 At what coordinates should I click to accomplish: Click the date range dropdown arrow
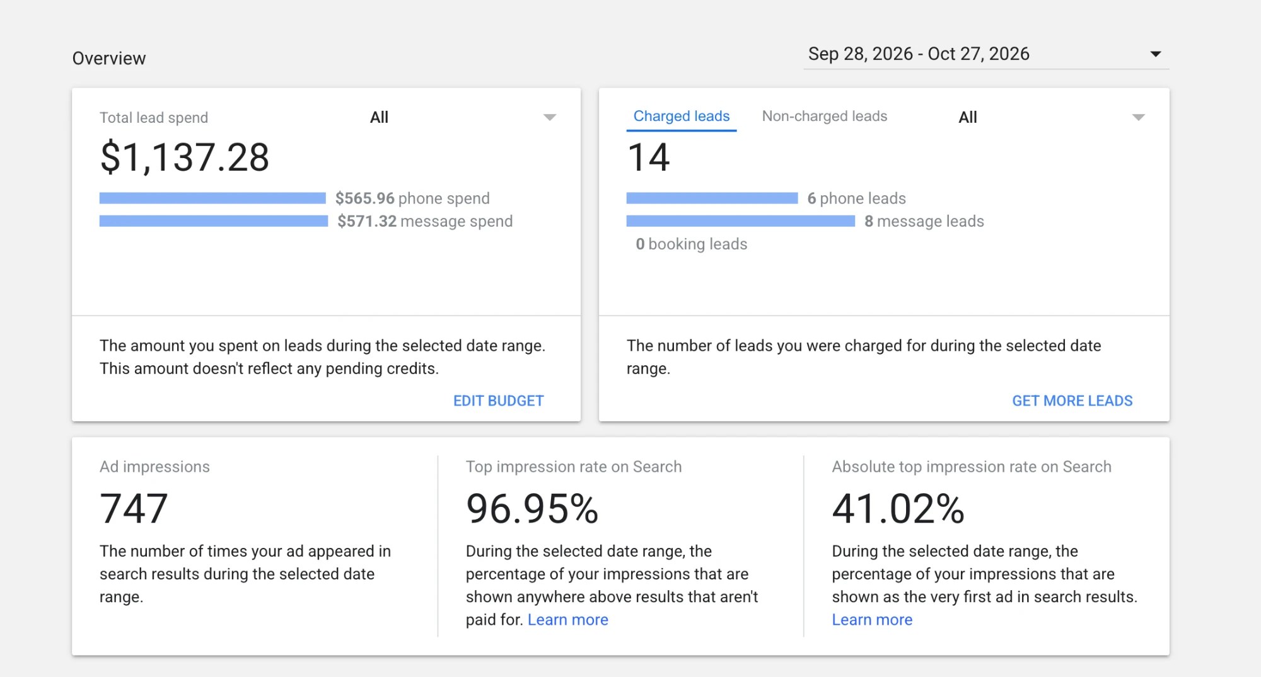point(1156,54)
